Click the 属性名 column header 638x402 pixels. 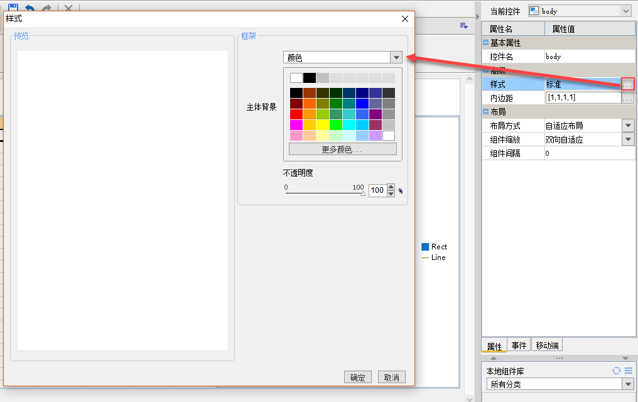click(514, 28)
